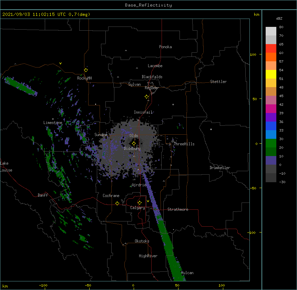Image resolution: width=297 pixels, height=290 pixels.
Task: Select the white asterisk east of Innisfail
Action: coord(173,104)
